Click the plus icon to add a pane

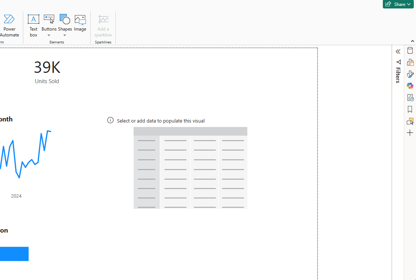pyautogui.click(x=410, y=133)
